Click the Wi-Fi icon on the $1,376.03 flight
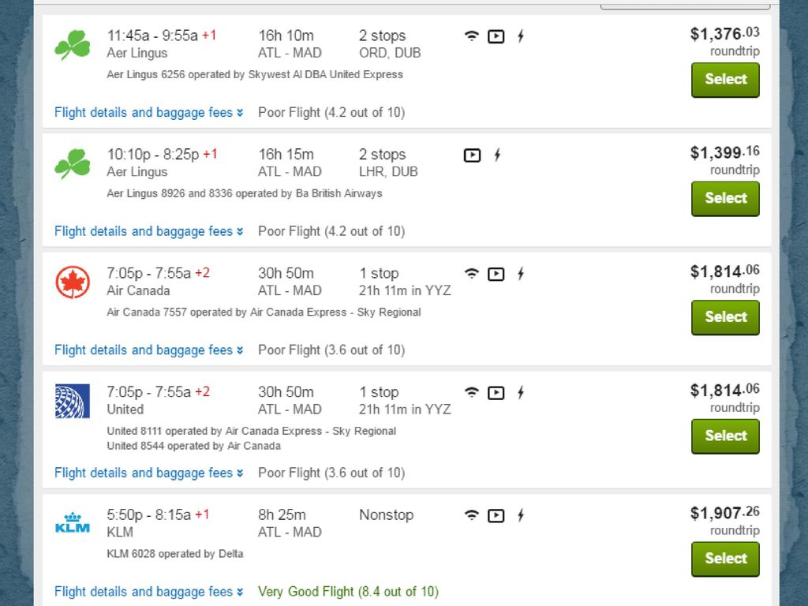This screenshot has height=606, width=808. pyautogui.click(x=472, y=36)
